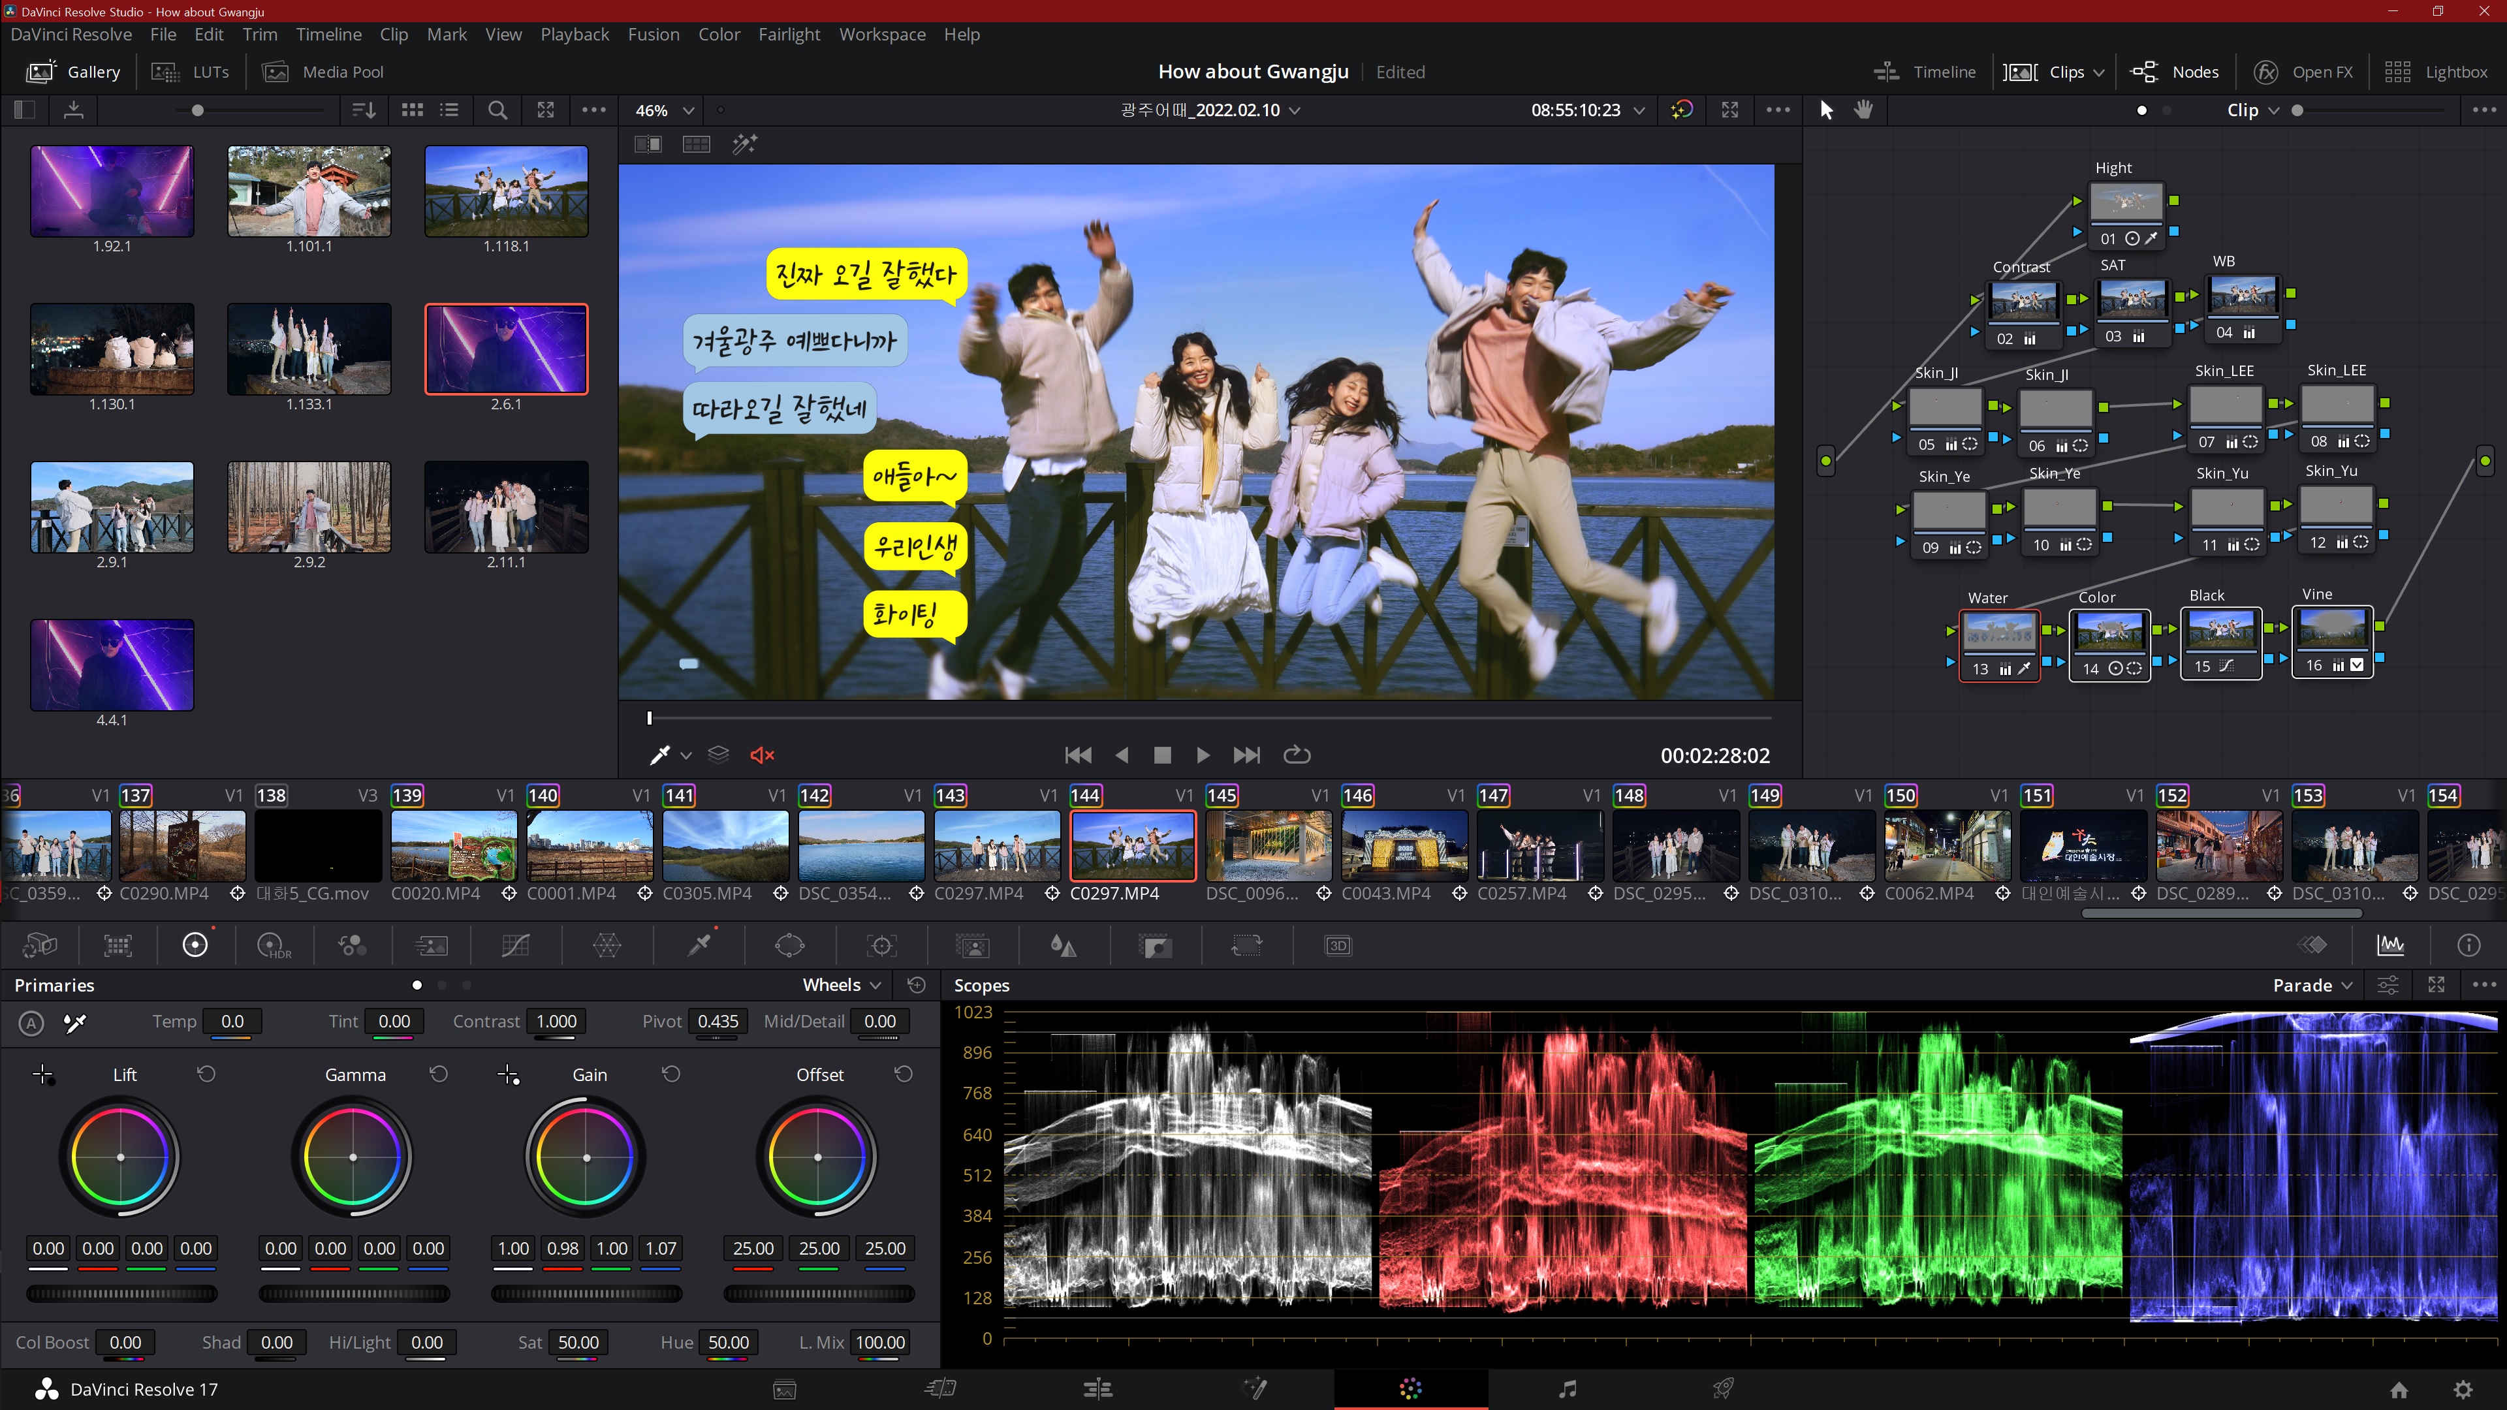Image resolution: width=2507 pixels, height=1410 pixels.
Task: Toggle the gallery stills album sidebar
Action: tap(24, 110)
